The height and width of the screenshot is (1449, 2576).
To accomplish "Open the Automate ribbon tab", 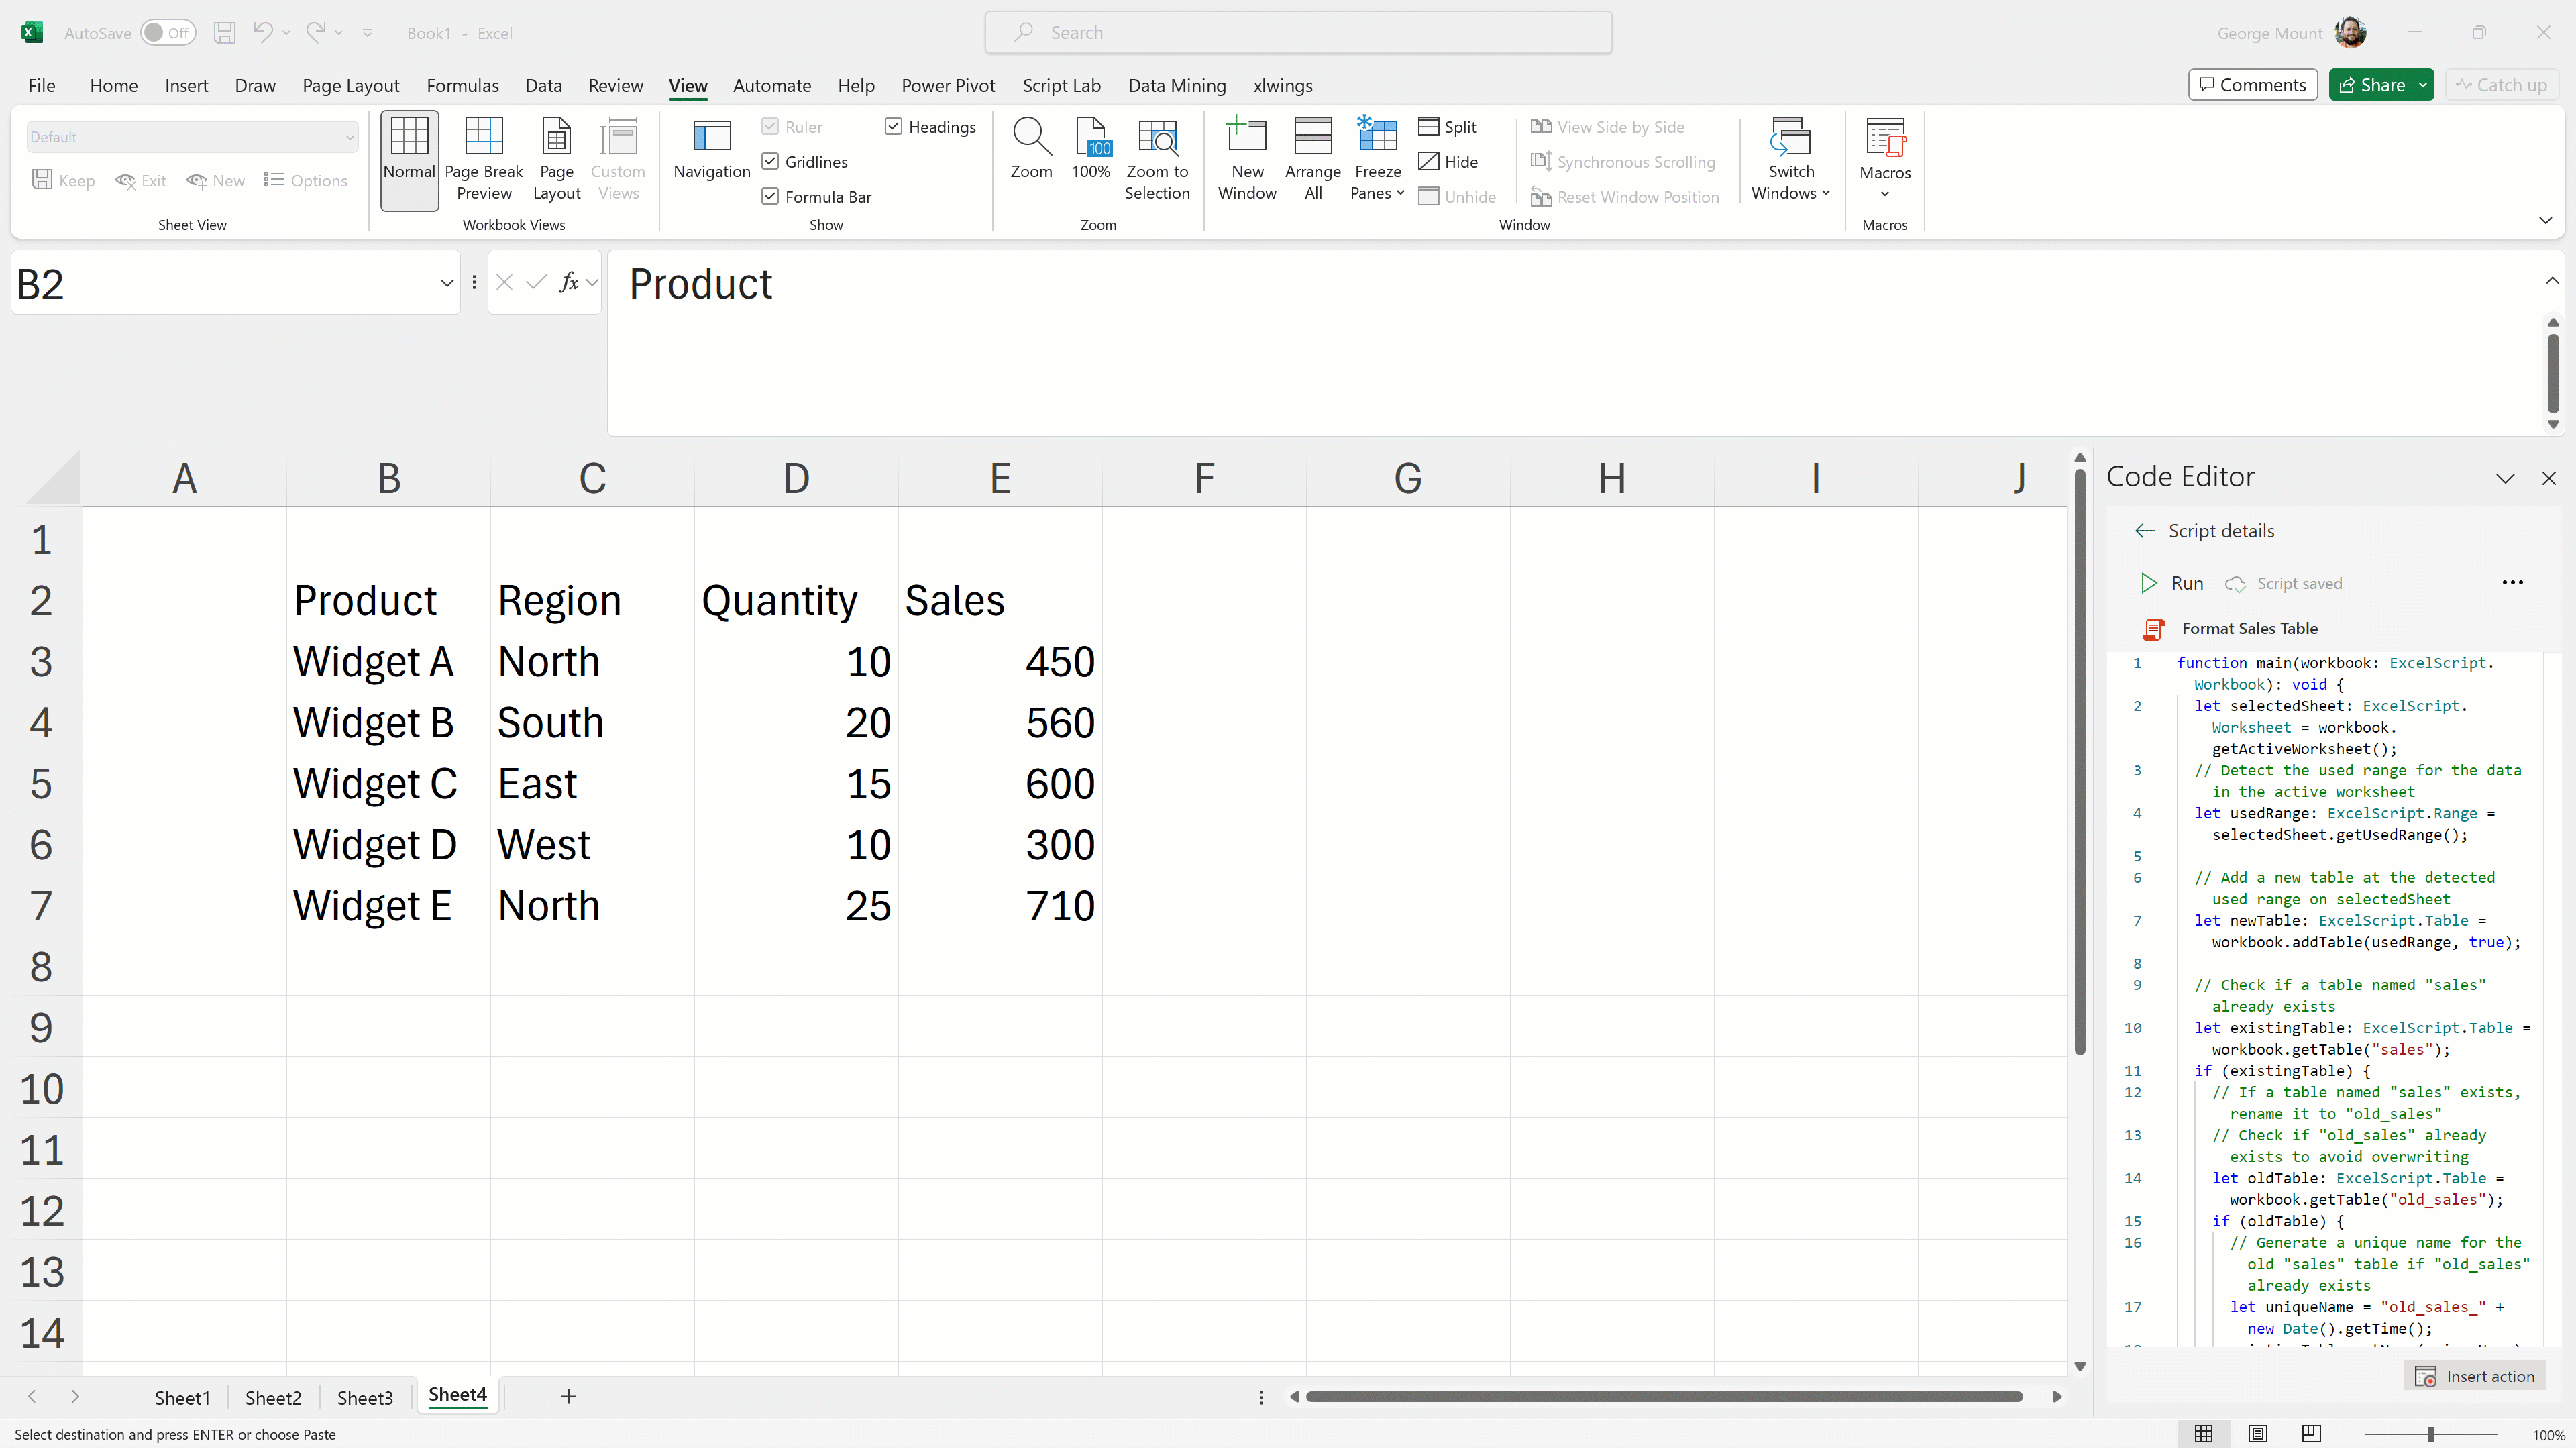I will (771, 86).
